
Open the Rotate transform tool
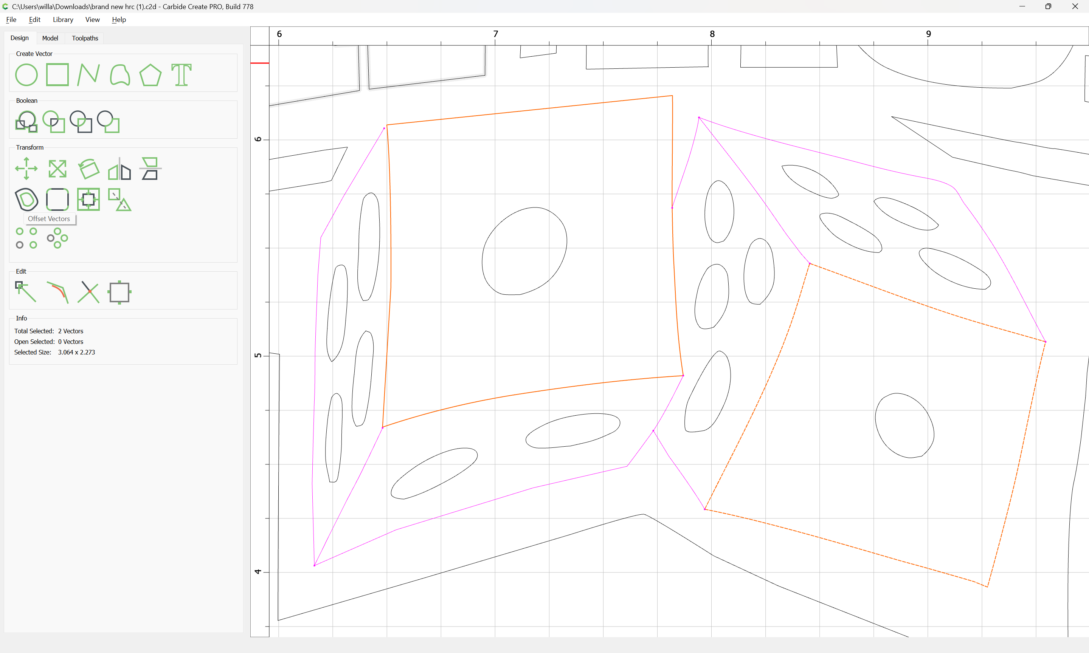point(88,169)
